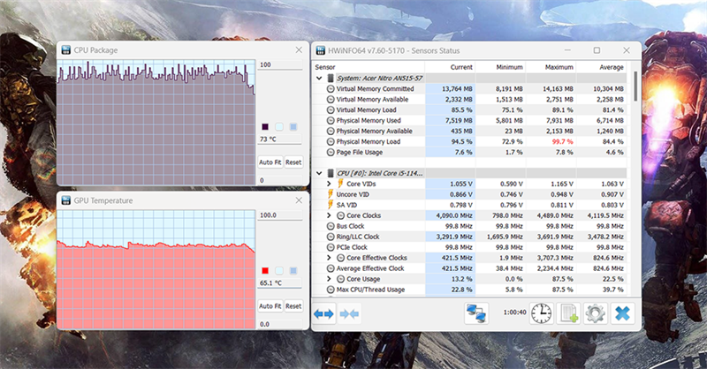This screenshot has height=369, width=707.
Task: Select the Physical Memory Available row
Action: (x=470, y=132)
